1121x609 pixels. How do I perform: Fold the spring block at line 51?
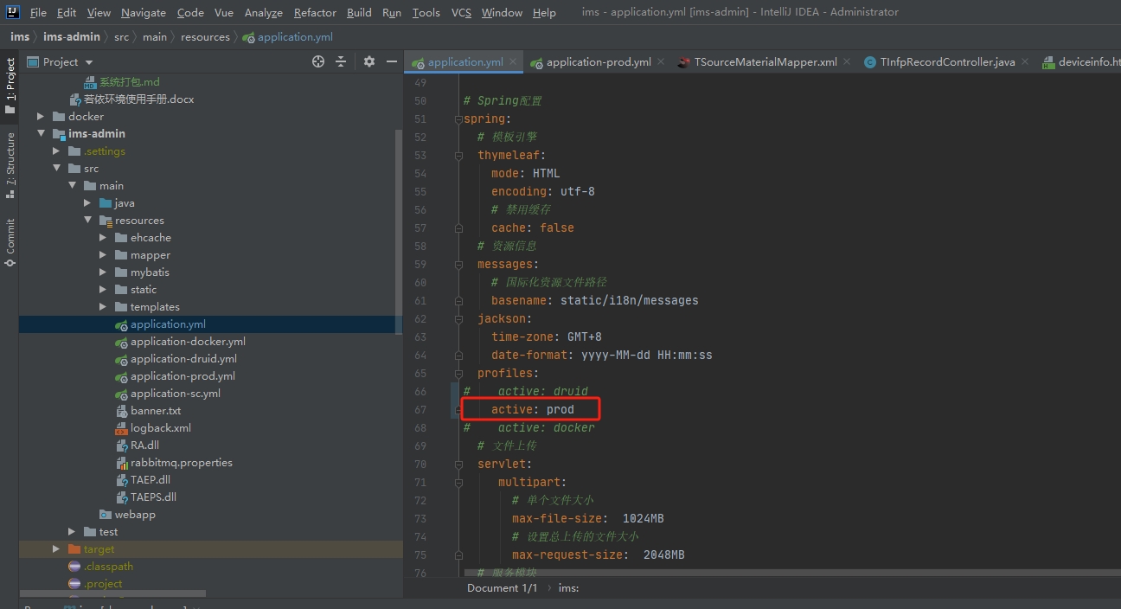[459, 119]
